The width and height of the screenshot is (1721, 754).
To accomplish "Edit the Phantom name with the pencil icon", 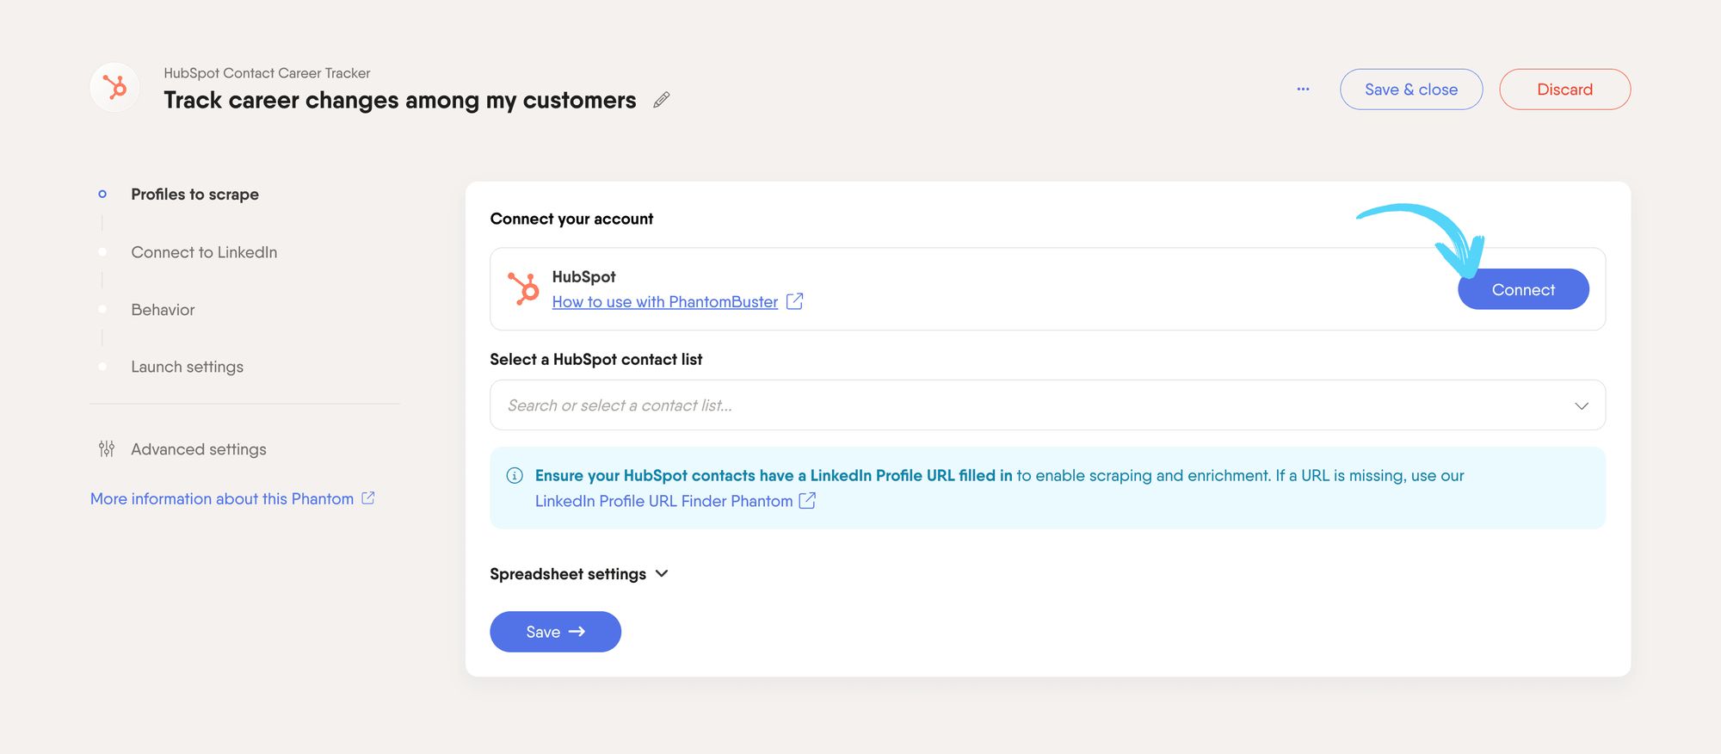I will pos(661,100).
